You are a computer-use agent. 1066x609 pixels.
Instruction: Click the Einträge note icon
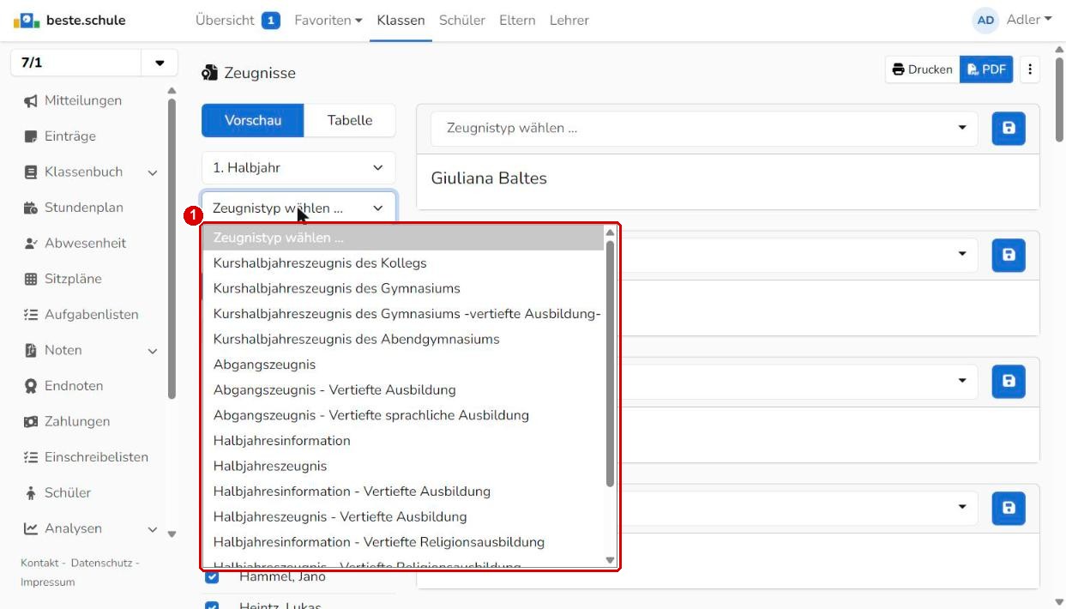point(31,136)
